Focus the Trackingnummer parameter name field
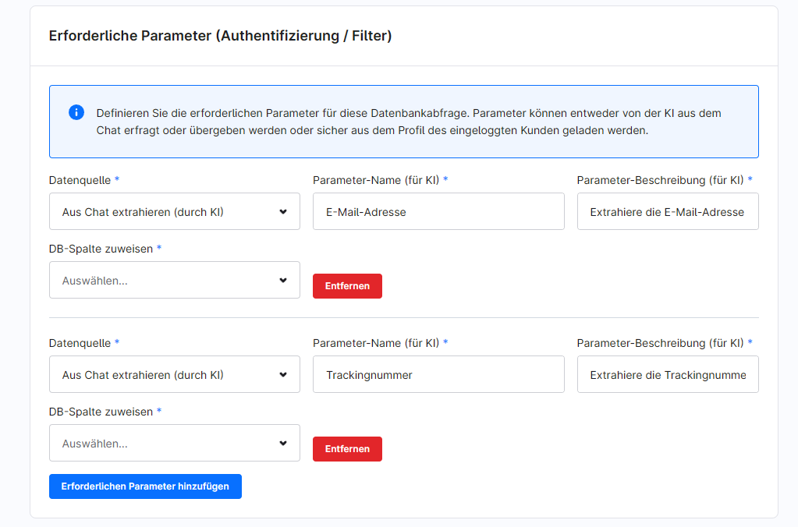Image resolution: width=798 pixels, height=527 pixels. point(438,375)
